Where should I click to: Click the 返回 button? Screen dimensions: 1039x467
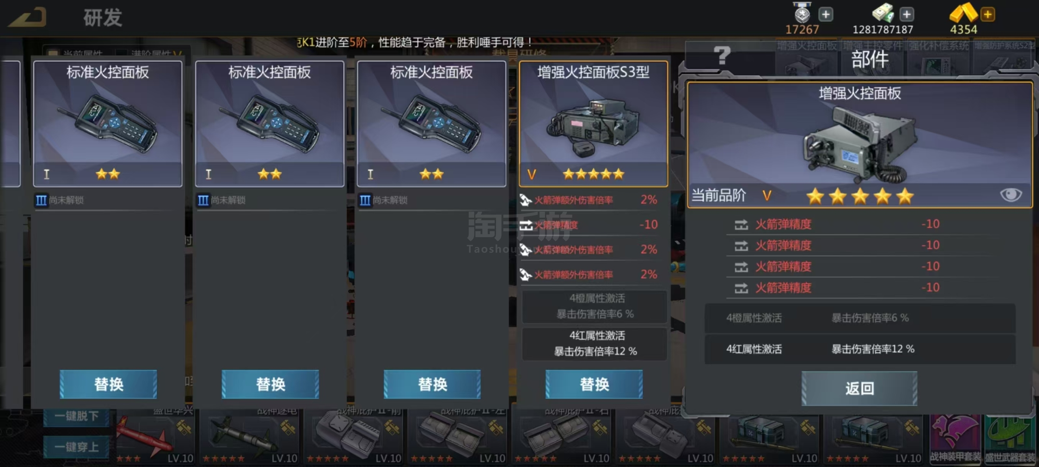click(x=859, y=388)
